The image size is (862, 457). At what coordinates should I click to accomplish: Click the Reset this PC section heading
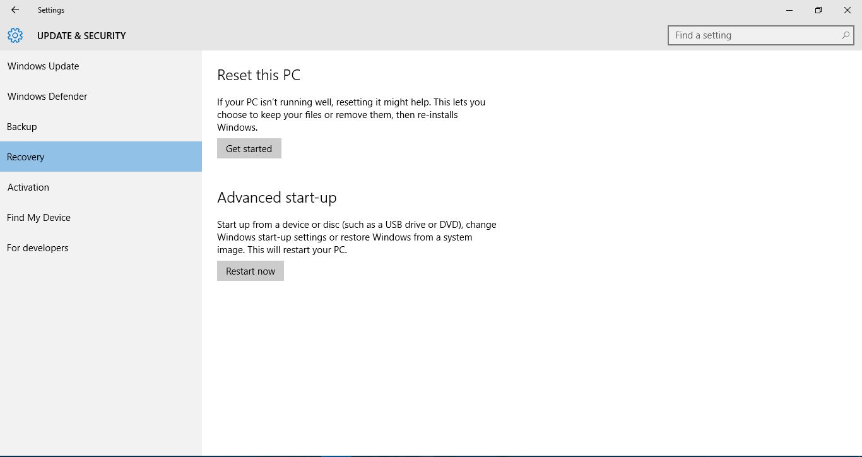click(259, 74)
